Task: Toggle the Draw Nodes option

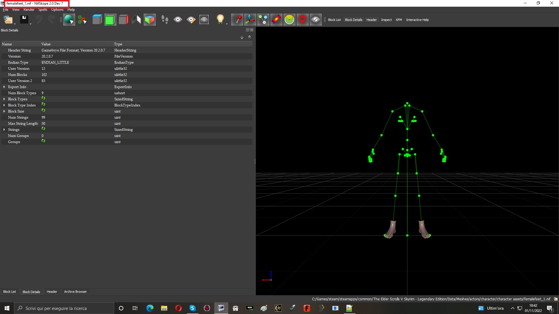Action: [263, 20]
